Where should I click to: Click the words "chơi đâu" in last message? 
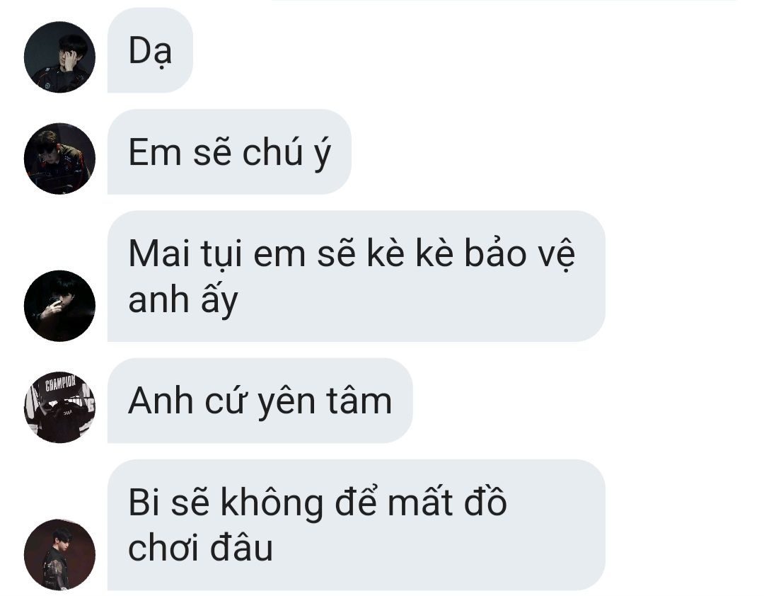point(200,548)
